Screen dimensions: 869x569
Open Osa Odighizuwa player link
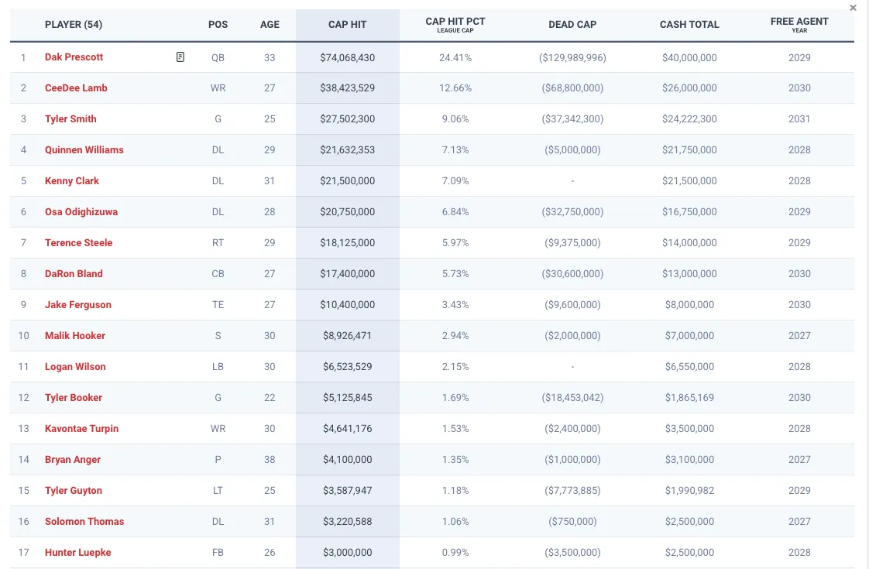click(81, 212)
